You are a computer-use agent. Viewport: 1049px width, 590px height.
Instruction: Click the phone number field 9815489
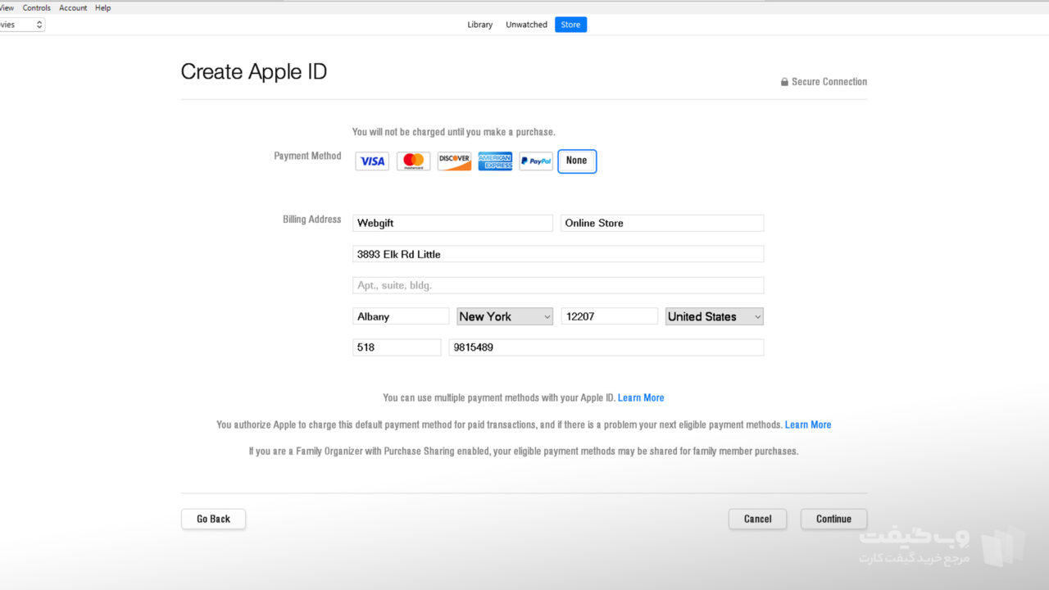pos(606,347)
